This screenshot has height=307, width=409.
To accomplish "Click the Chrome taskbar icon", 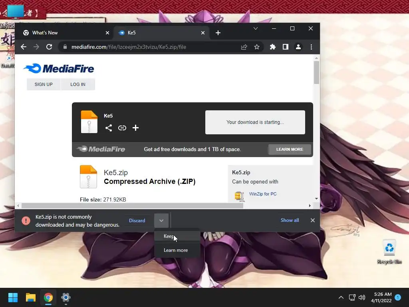I will click(48, 297).
